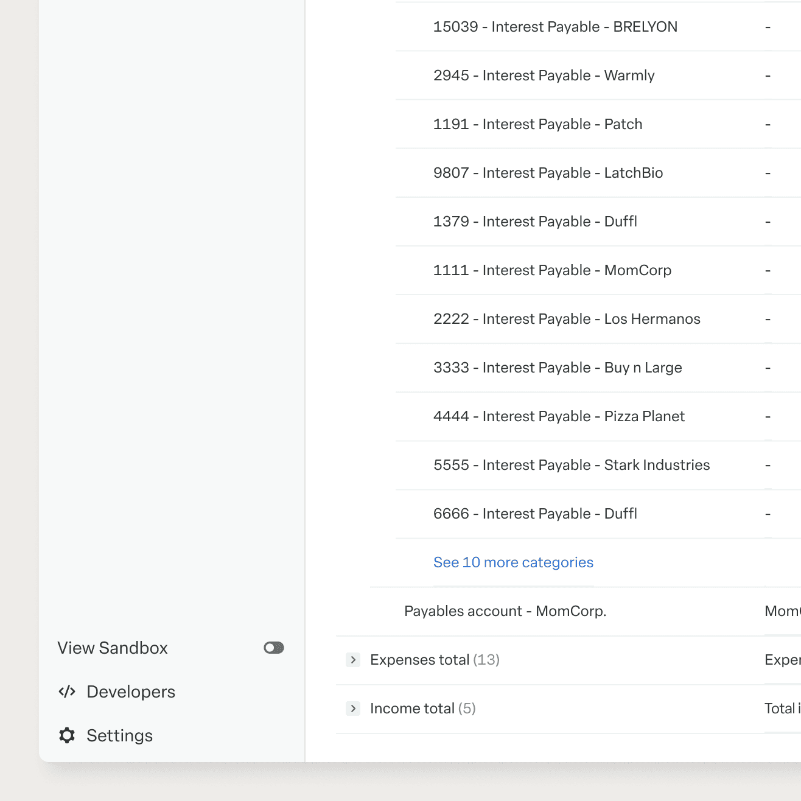801x801 pixels.
Task: Click the Settings gear icon
Action: point(67,735)
